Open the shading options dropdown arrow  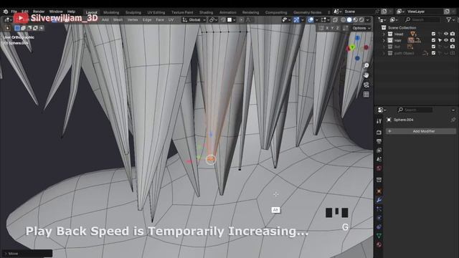click(368, 20)
